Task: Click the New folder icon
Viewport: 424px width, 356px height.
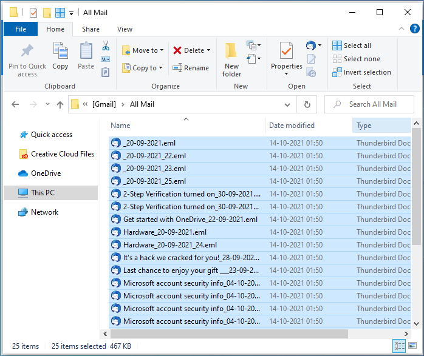Action: coord(231,51)
